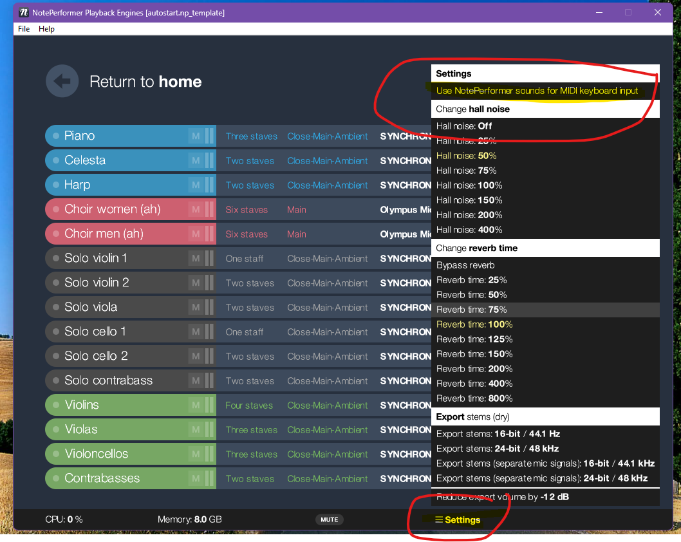The height and width of the screenshot is (542, 681).
Task: Choose Hall noise: 75%
Action: coord(545,170)
